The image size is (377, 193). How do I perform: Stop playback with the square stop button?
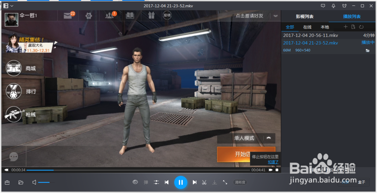click(x=277, y=170)
